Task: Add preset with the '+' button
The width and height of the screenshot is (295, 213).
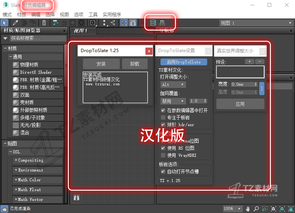Action: 250,62
